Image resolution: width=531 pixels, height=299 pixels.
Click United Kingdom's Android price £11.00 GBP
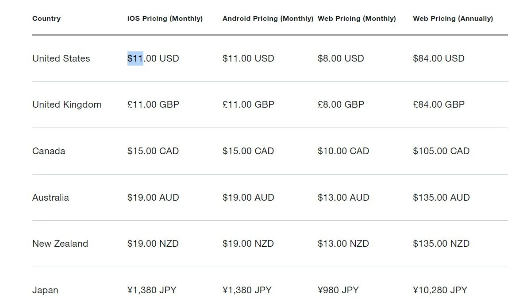point(248,105)
